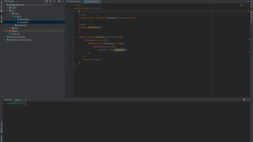Image resolution: width=253 pixels, height=142 pixels.
Task: Expand the test folder
Action: 10,28
